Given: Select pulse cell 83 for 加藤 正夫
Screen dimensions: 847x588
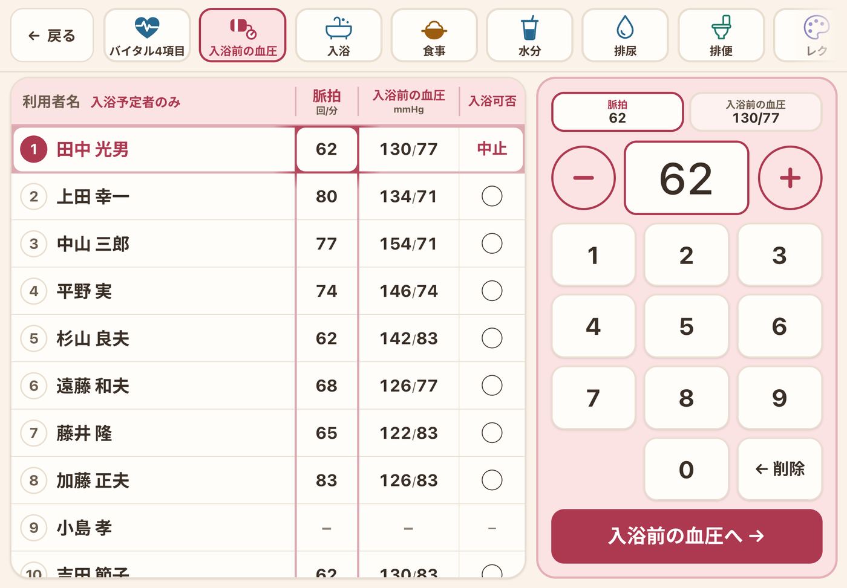Looking at the screenshot, I should click(327, 480).
